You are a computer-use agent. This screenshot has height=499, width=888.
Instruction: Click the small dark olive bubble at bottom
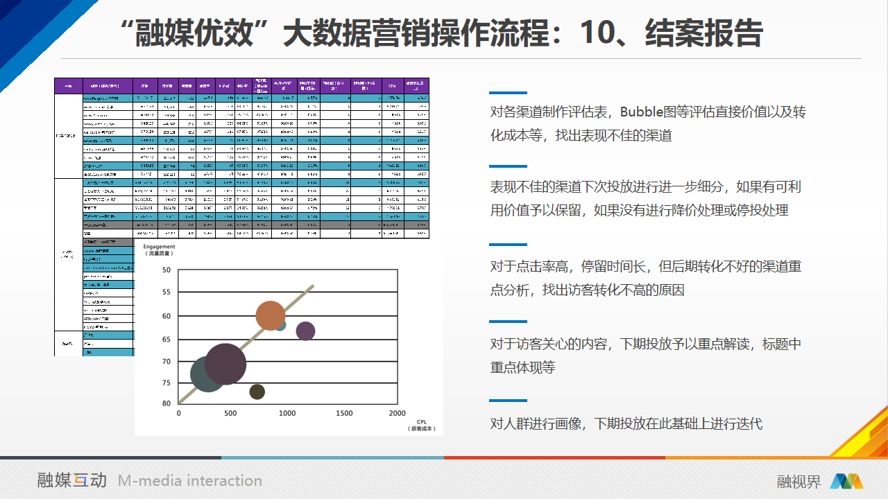point(257,392)
